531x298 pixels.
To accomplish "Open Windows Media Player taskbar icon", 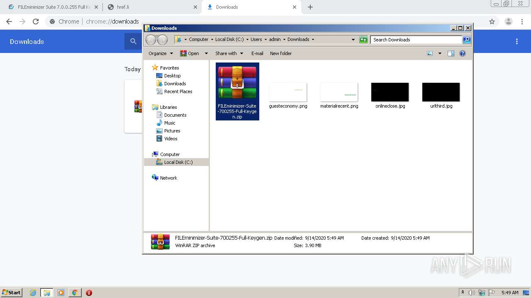I will (x=61, y=293).
